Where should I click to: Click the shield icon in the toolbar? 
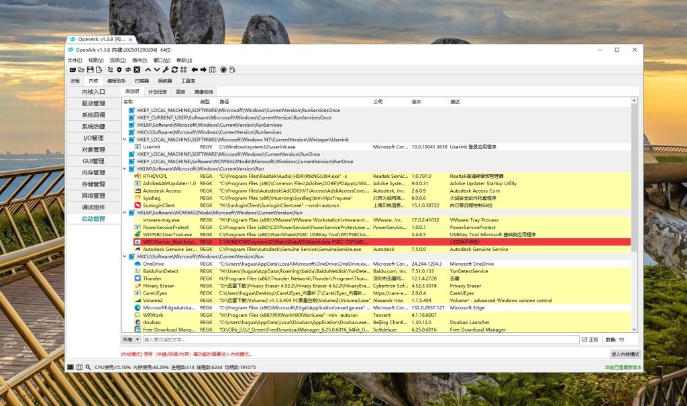pos(119,70)
